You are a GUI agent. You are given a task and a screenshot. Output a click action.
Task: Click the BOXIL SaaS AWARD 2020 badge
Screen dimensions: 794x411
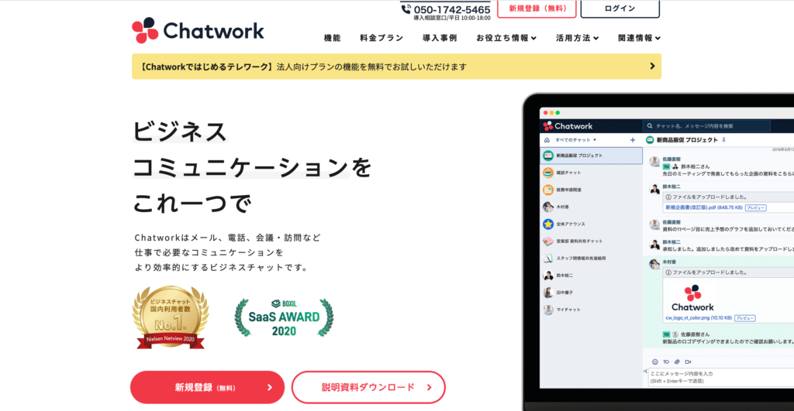click(x=284, y=317)
